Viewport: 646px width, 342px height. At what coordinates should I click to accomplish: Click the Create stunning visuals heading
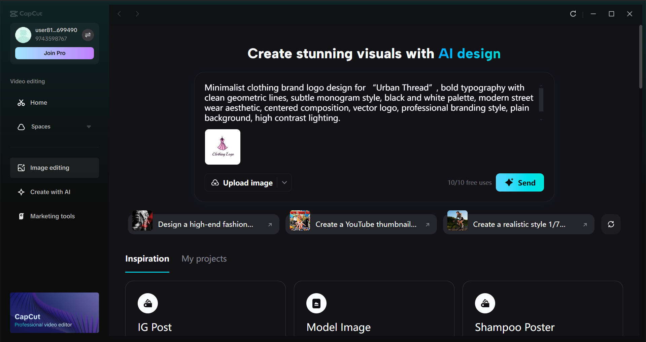[374, 54]
